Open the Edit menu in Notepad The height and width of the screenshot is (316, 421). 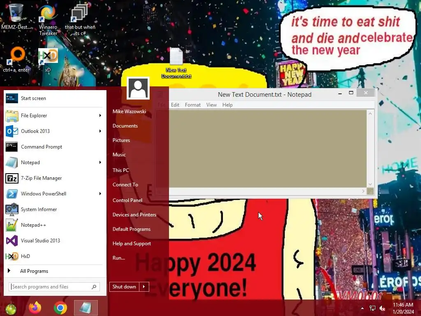point(175,105)
